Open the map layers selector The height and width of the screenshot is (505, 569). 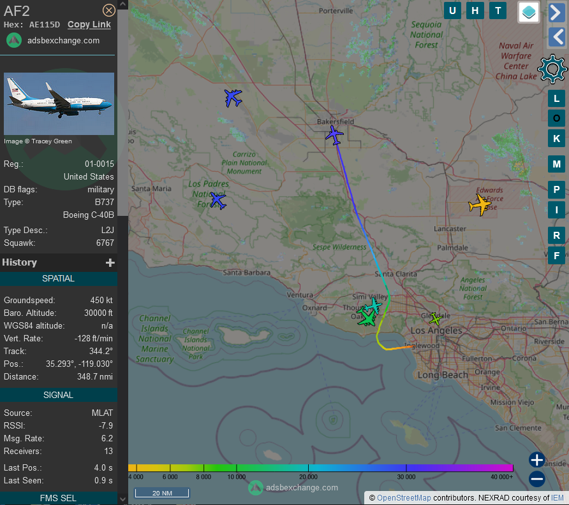(x=528, y=12)
